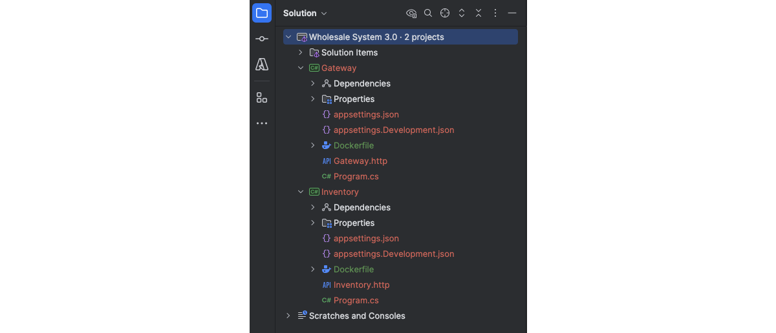The height and width of the screenshot is (333, 776).
Task: Click the Docker whale icon under Gateway
Action: 327,145
